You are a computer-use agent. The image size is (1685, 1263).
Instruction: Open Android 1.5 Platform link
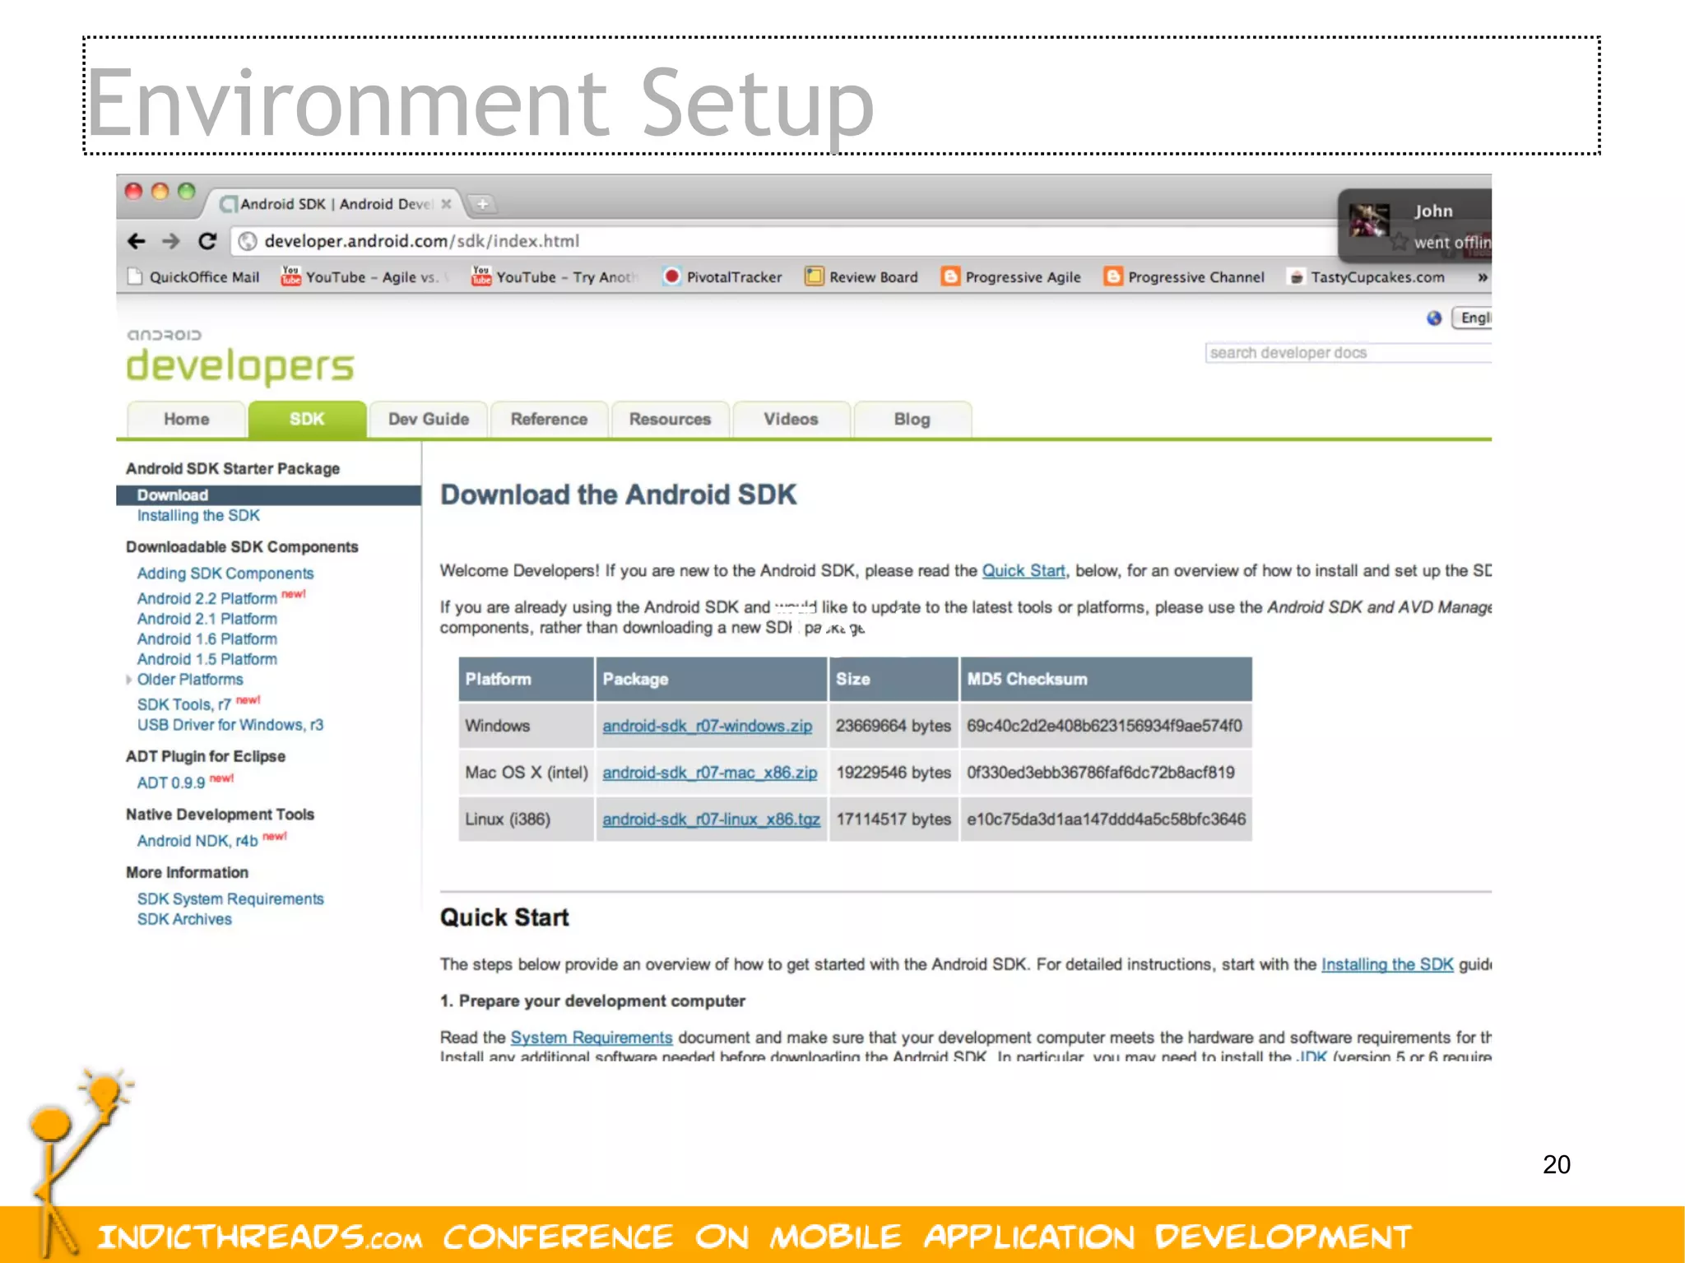click(x=207, y=659)
